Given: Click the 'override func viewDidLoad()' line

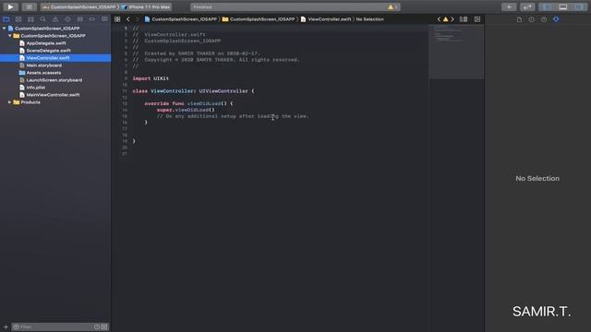Looking at the screenshot, I should tap(188, 103).
